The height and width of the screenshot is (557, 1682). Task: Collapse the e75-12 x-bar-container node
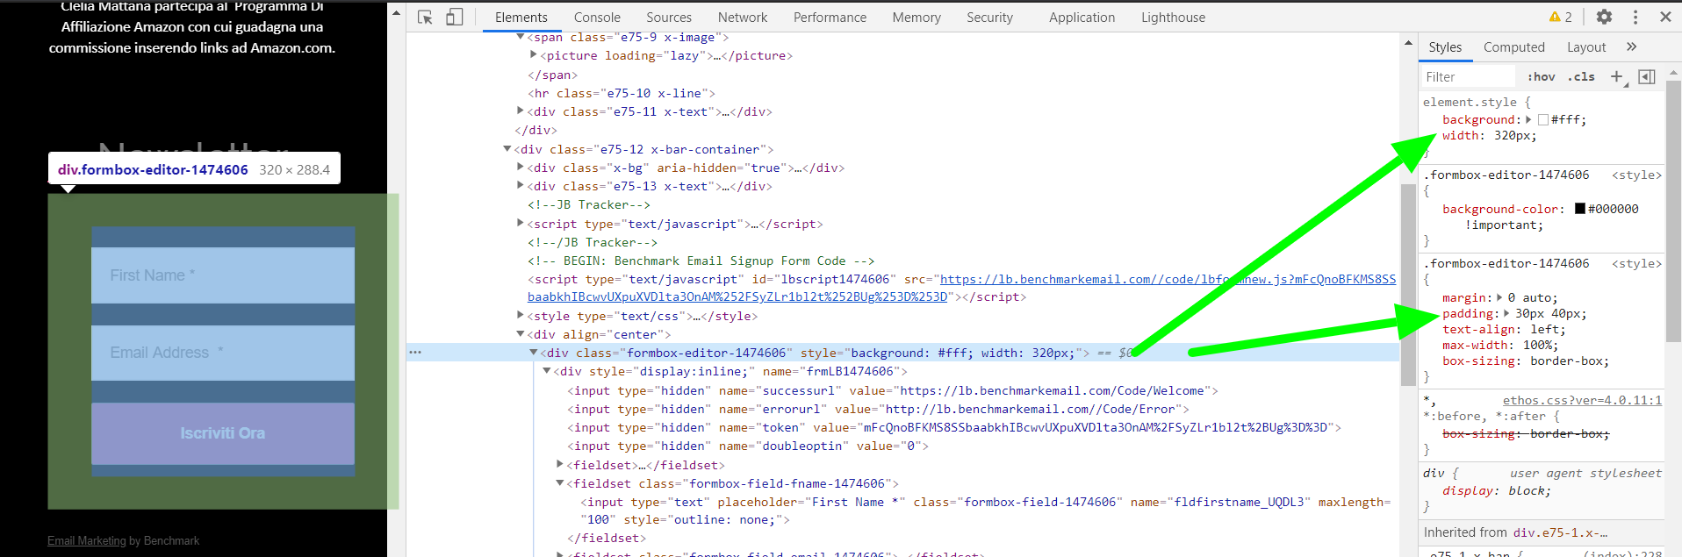point(507,148)
